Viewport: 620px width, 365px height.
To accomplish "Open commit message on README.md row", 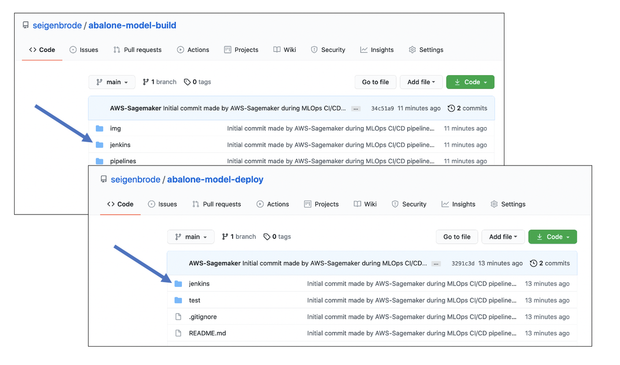I will 412,333.
